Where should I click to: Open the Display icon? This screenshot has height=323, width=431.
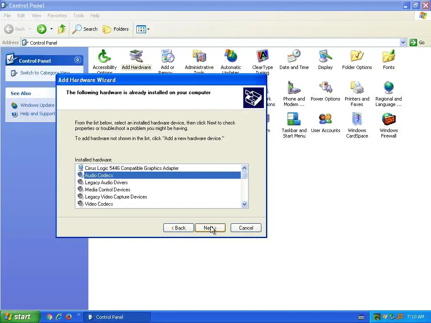pos(325,60)
